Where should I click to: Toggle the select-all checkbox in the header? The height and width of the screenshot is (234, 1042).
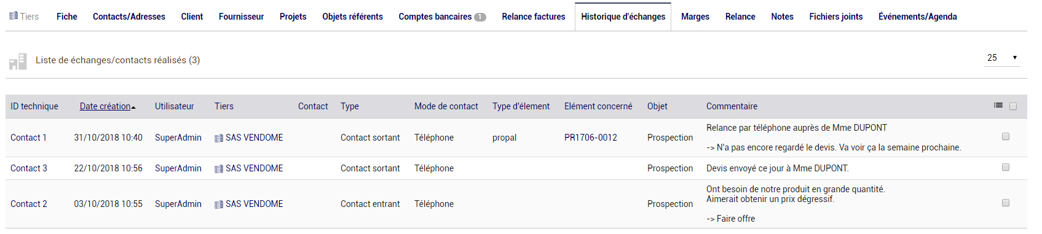point(1013,106)
